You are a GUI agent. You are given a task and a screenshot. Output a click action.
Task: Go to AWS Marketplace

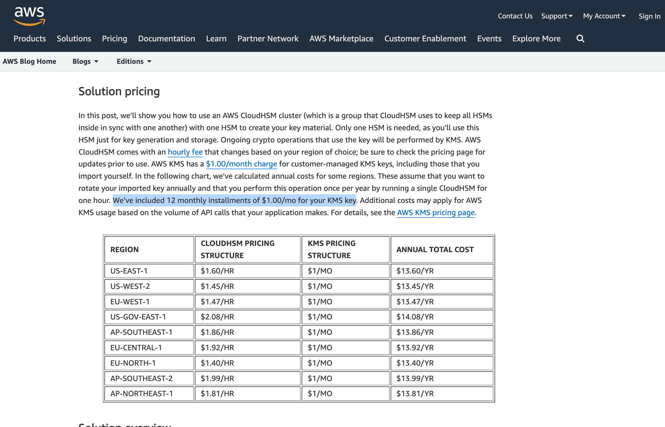pyautogui.click(x=341, y=39)
